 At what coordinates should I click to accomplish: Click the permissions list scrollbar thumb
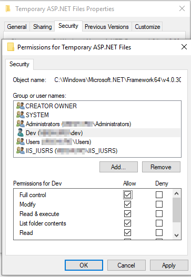176,210
